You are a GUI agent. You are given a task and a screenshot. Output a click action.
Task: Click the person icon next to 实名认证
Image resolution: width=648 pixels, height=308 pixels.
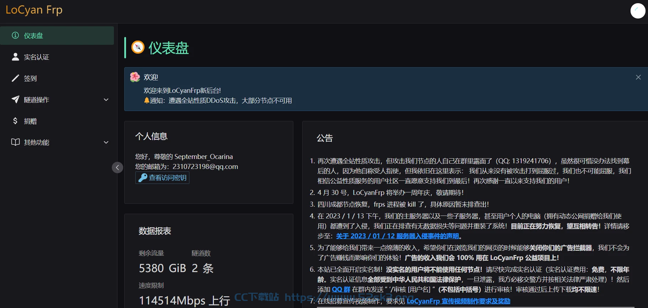pyautogui.click(x=15, y=57)
